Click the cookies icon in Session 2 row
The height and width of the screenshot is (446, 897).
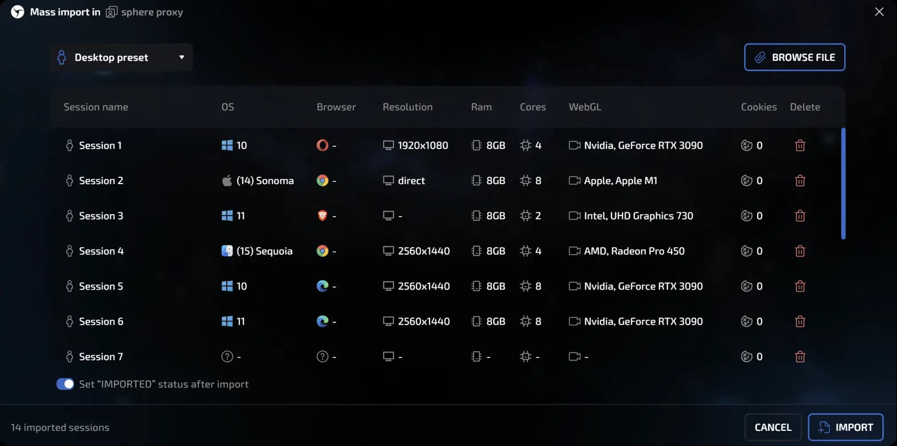point(746,181)
